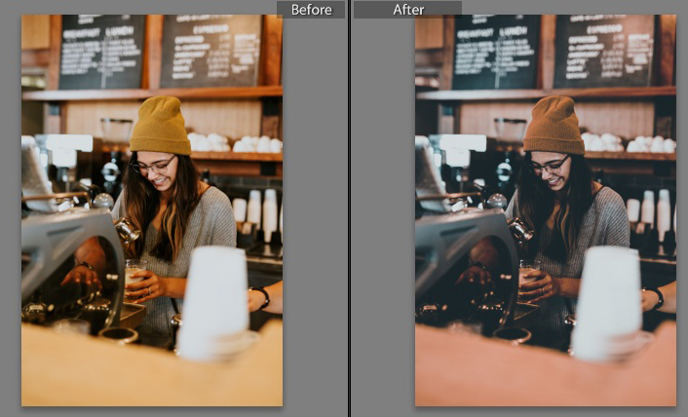This screenshot has height=417, width=688.
Task: Select the After preview photo of the barista
Action: pyautogui.click(x=546, y=210)
